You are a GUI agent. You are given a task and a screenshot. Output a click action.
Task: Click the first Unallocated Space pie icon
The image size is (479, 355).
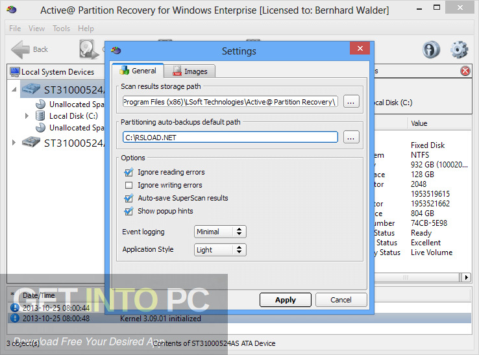coord(41,104)
